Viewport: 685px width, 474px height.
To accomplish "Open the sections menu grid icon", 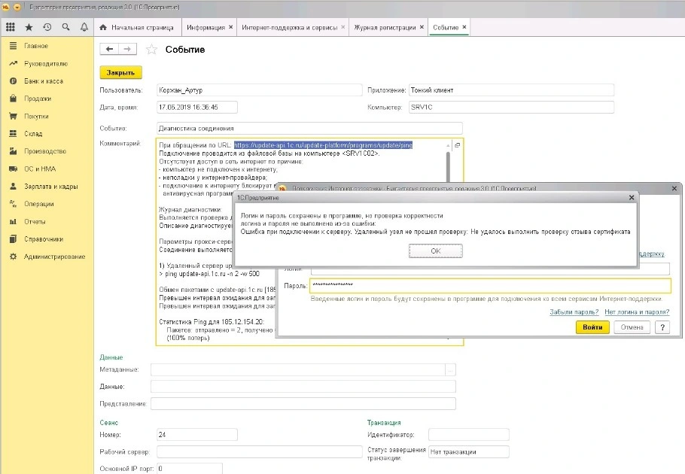I will 11,27.
